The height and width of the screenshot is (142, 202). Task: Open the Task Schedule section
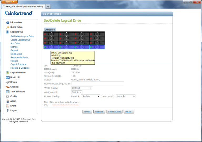click(18, 92)
